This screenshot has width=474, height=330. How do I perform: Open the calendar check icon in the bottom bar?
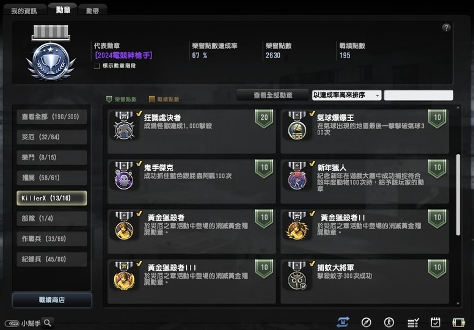tap(436, 323)
